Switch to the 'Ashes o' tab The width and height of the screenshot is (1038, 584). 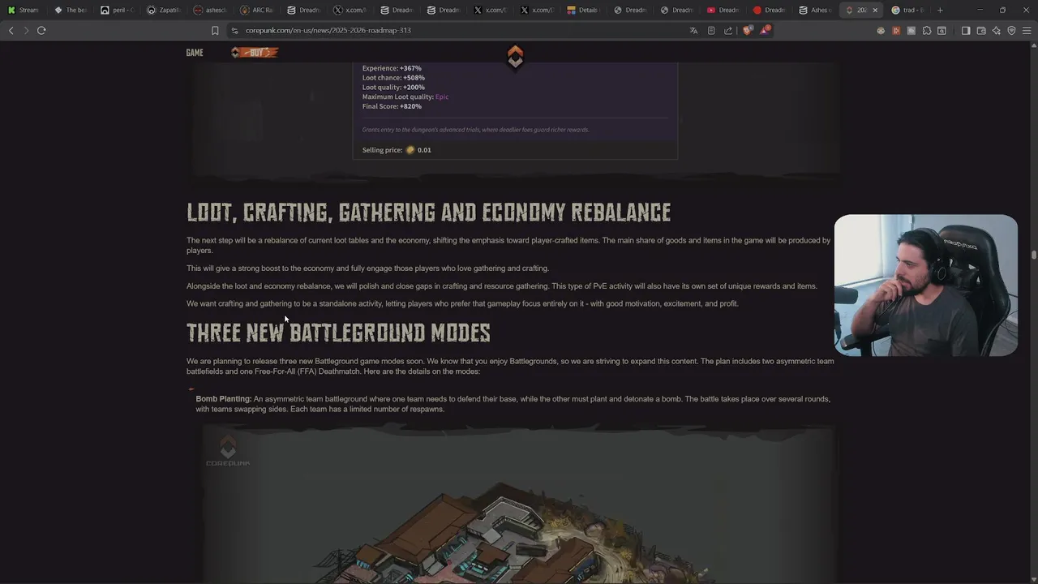[815, 10]
